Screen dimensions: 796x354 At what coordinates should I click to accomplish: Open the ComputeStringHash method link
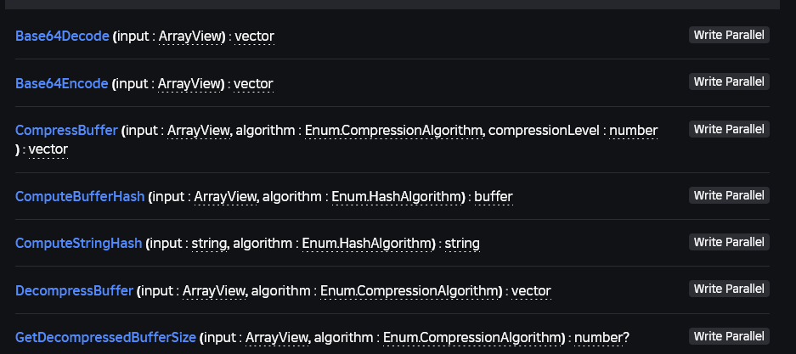(79, 243)
